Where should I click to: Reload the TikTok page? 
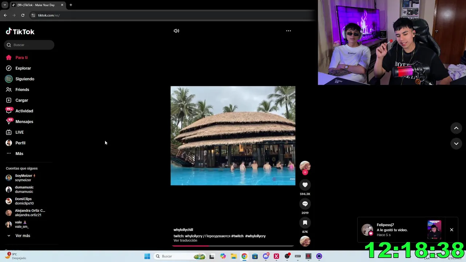coord(23,15)
